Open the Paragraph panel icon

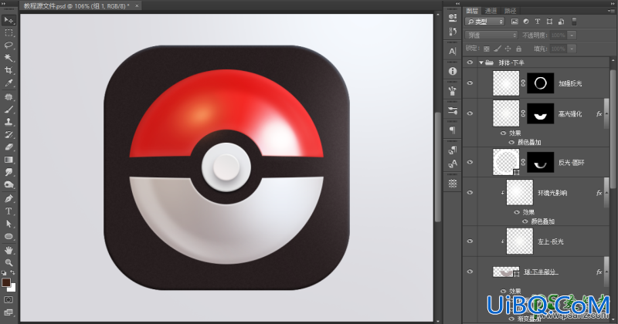453,130
